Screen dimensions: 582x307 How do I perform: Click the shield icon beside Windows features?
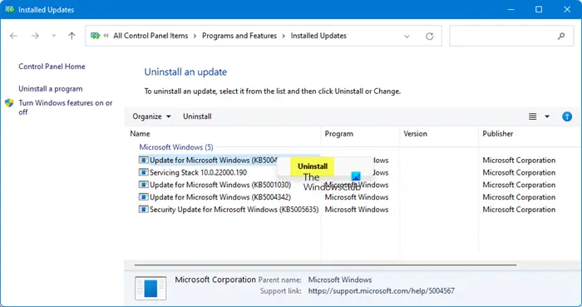[x=9, y=103]
